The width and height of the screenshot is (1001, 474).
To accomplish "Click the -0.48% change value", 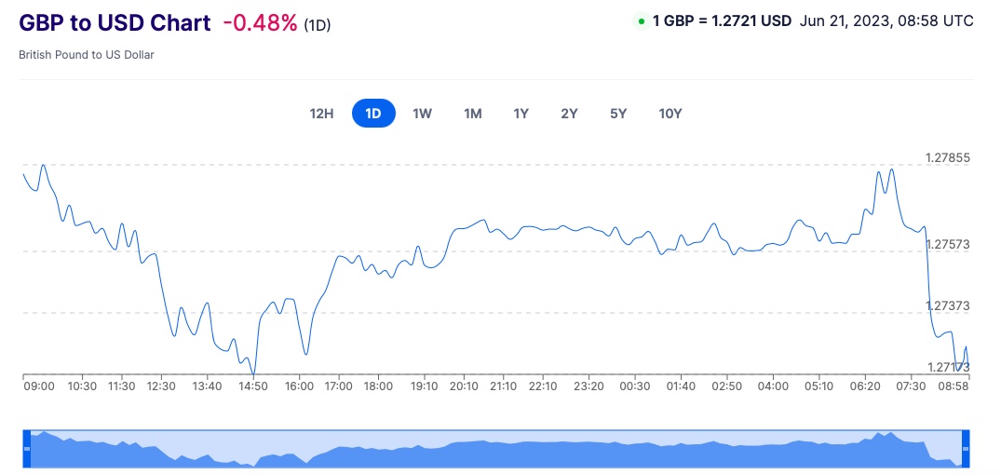I will 260,23.
